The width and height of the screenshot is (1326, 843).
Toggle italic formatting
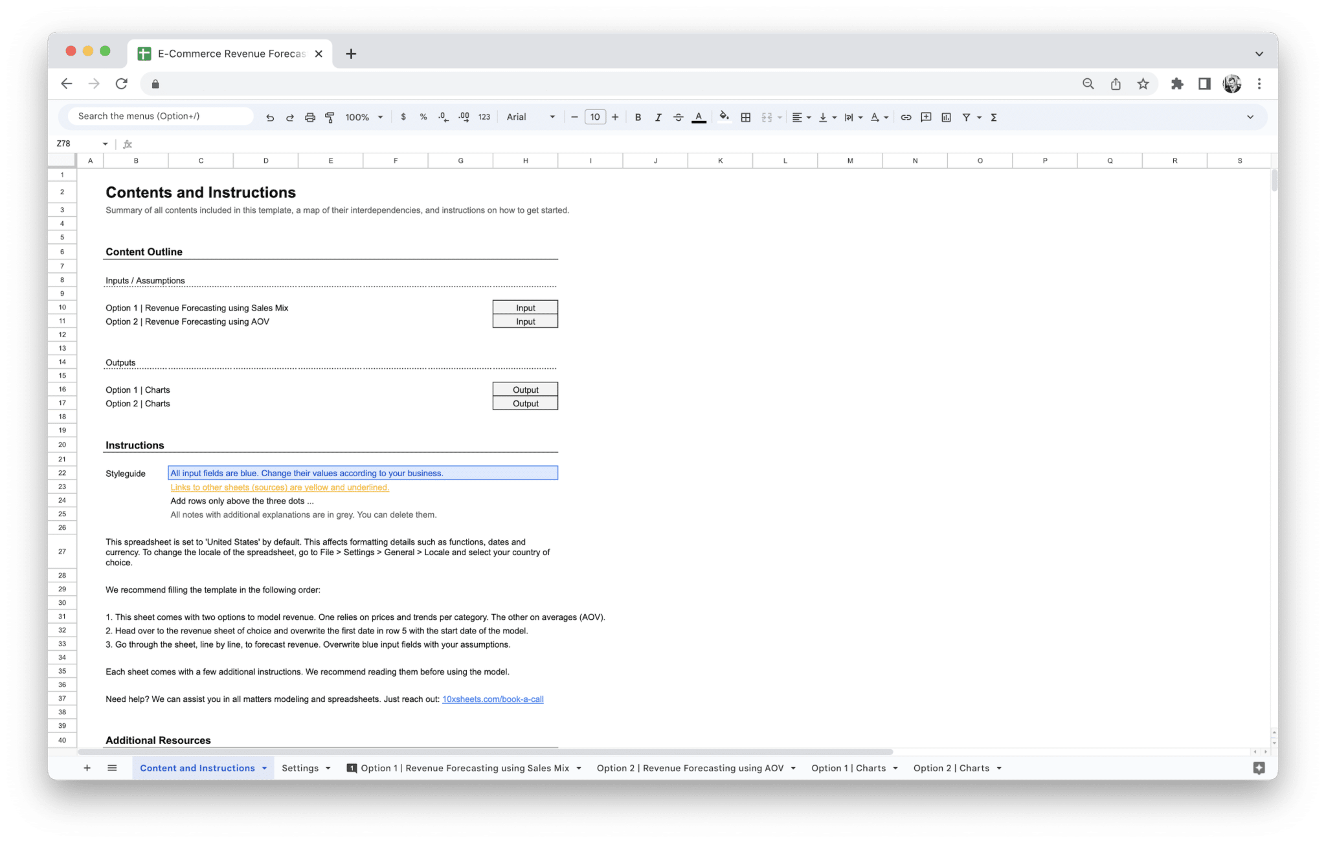(658, 117)
